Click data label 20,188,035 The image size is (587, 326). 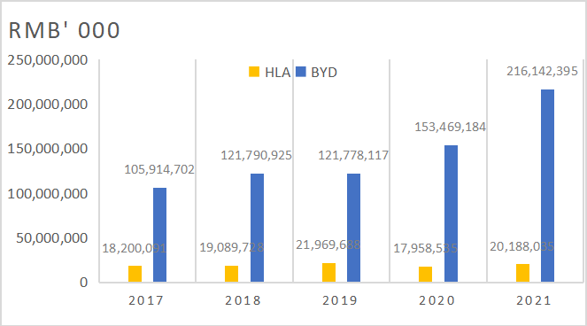pyautogui.click(x=521, y=246)
